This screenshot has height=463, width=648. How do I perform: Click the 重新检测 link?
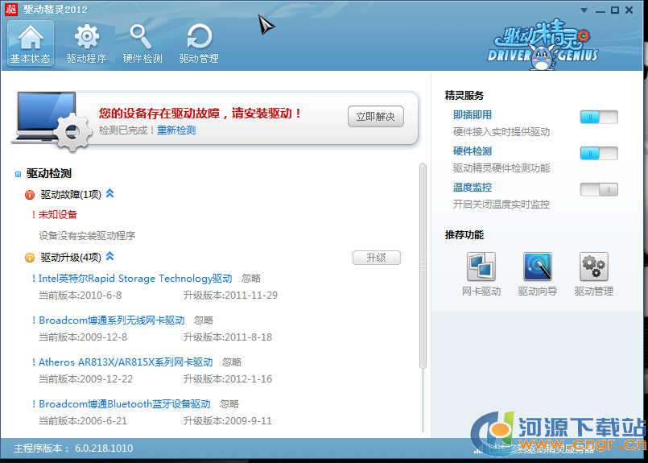click(176, 130)
